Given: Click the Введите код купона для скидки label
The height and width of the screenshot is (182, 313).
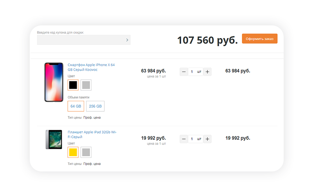Looking at the screenshot, I should (61, 32).
